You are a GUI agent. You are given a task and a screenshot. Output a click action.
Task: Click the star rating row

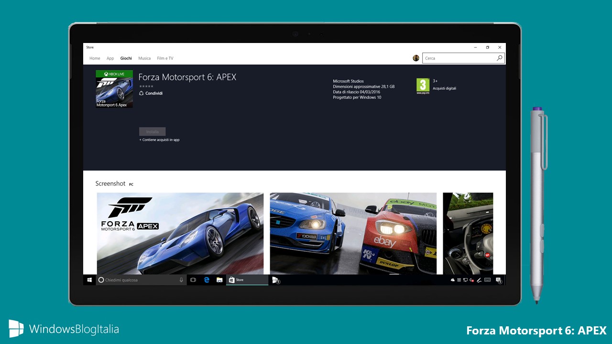(146, 86)
